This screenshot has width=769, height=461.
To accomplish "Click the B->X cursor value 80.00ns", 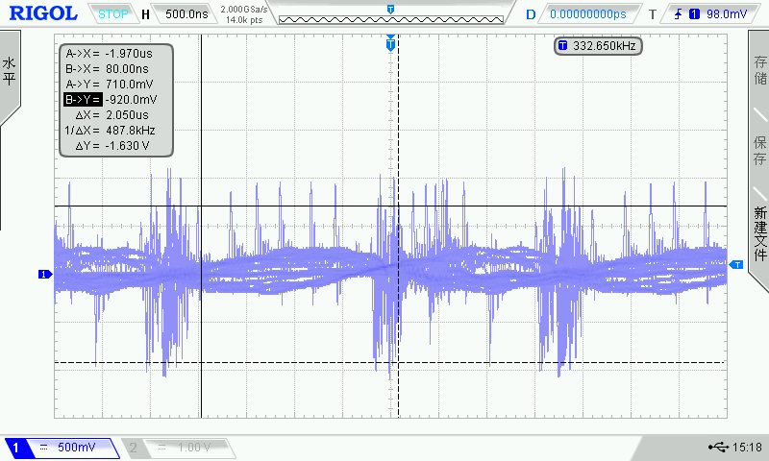I will click(127, 68).
